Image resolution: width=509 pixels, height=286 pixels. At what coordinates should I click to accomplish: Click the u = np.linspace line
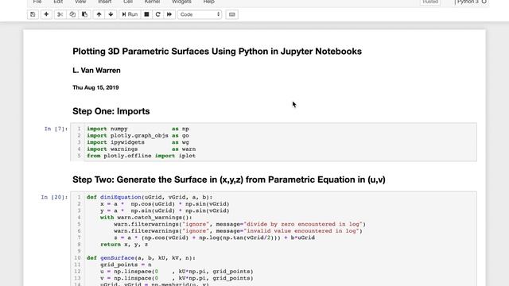coord(177,272)
